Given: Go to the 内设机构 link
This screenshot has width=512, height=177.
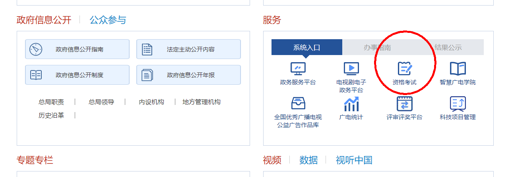Looking at the screenshot, I should [x=151, y=102].
